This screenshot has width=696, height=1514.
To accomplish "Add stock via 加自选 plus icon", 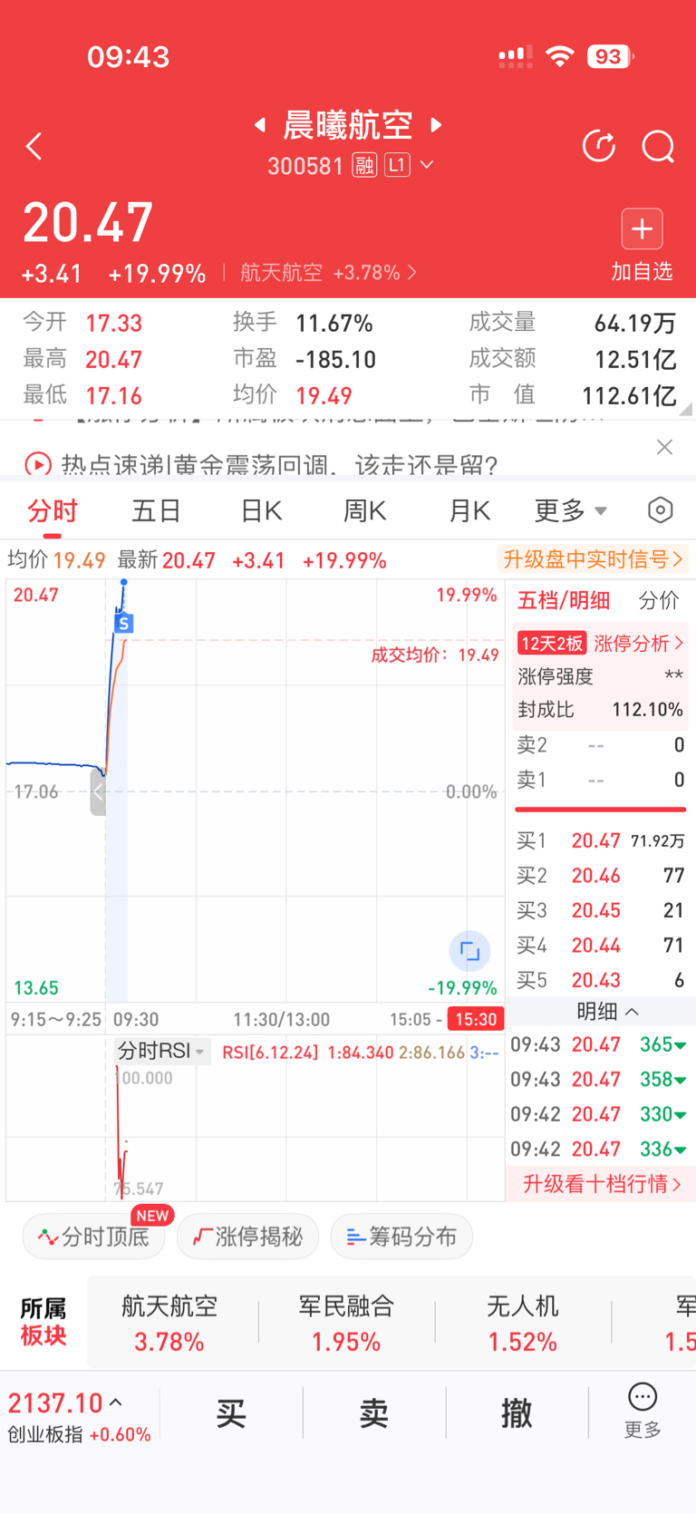I will [642, 228].
